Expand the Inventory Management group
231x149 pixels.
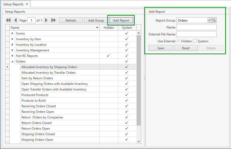12,50
